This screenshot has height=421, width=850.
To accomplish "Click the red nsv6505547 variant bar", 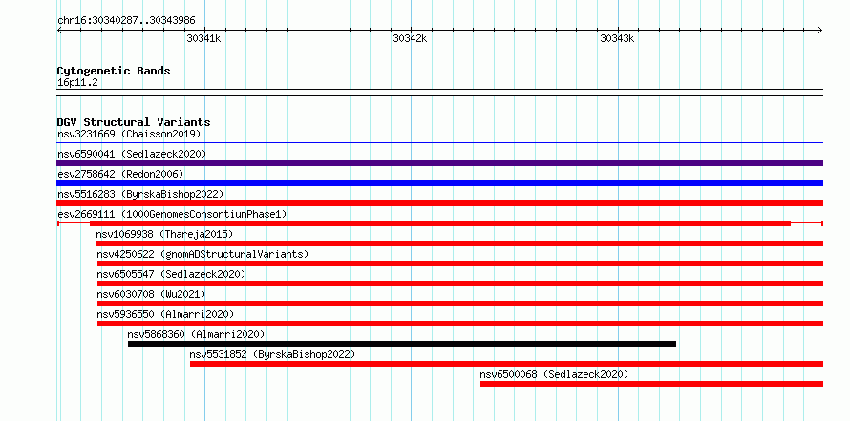I will [x=460, y=284].
